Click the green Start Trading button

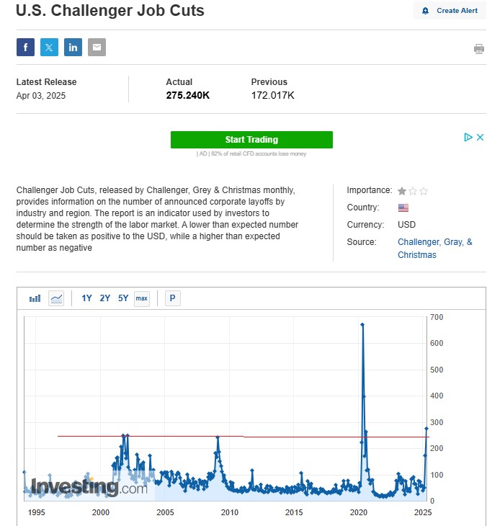coord(251,140)
